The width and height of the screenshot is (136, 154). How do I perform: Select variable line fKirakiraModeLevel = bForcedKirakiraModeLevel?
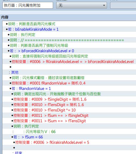pyautogui.click(x=69, y=62)
